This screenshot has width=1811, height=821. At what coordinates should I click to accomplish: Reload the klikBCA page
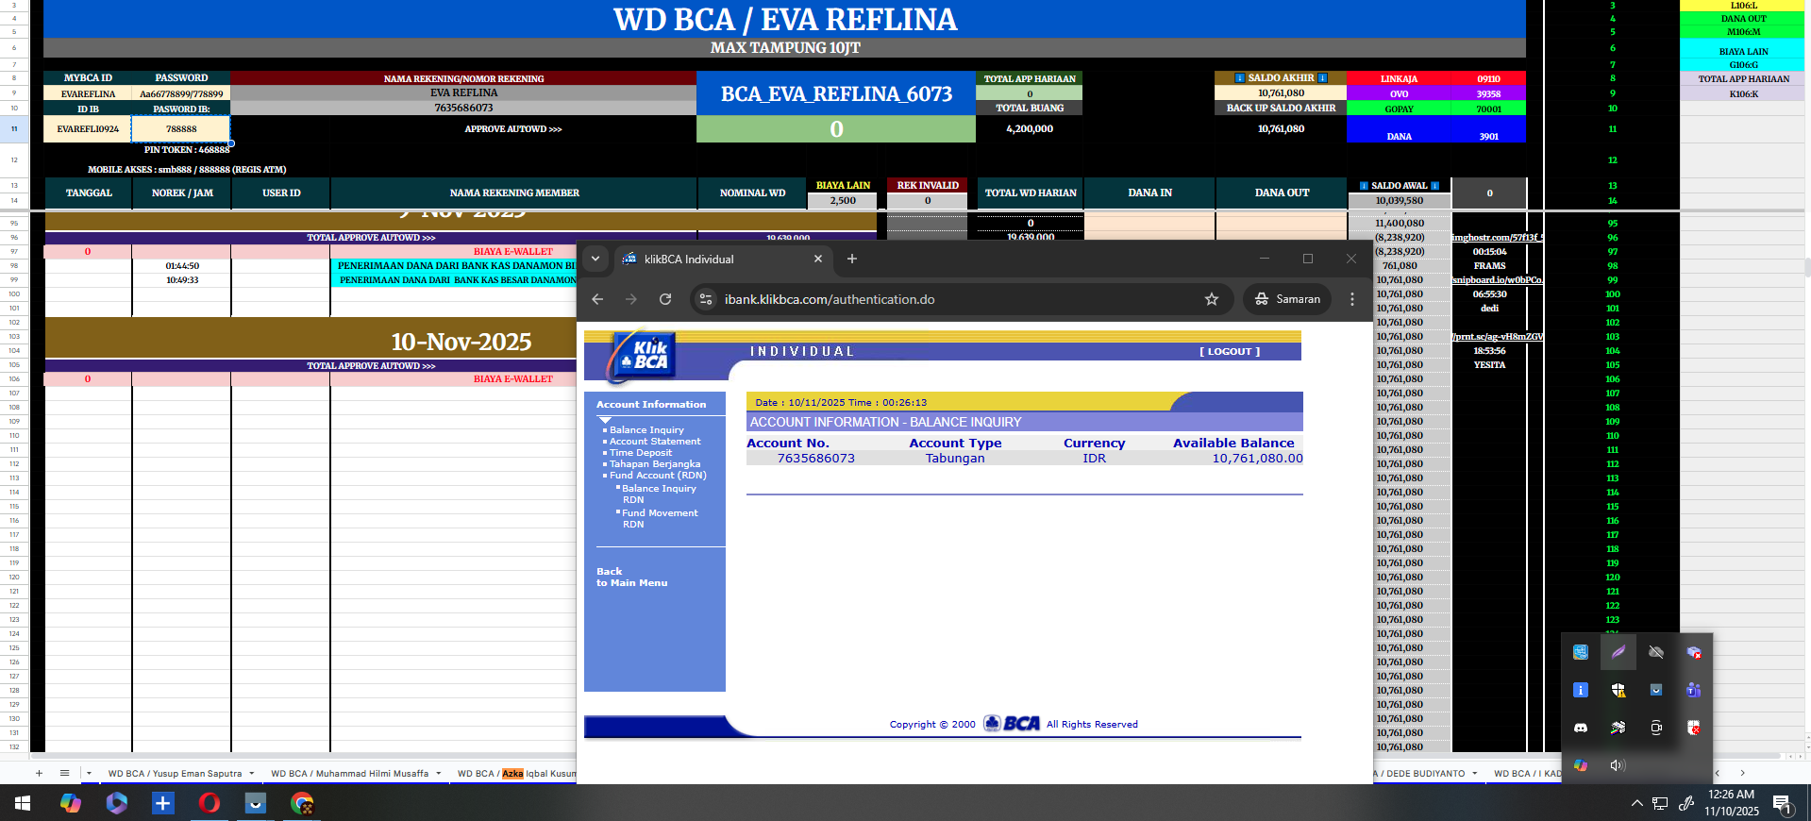pyautogui.click(x=665, y=299)
